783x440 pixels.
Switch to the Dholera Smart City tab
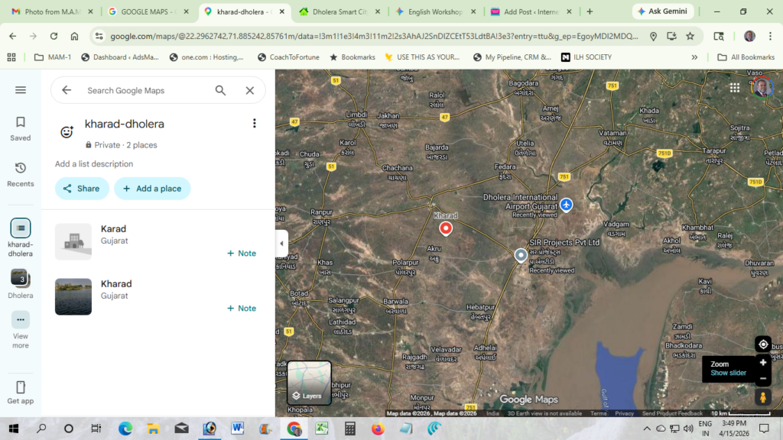[340, 11]
